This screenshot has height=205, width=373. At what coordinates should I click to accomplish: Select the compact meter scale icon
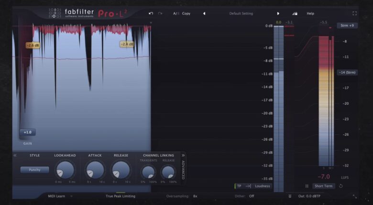coord(248,186)
